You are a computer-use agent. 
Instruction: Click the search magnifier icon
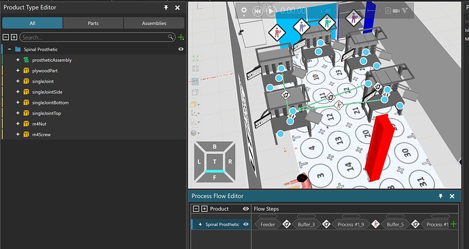171,37
